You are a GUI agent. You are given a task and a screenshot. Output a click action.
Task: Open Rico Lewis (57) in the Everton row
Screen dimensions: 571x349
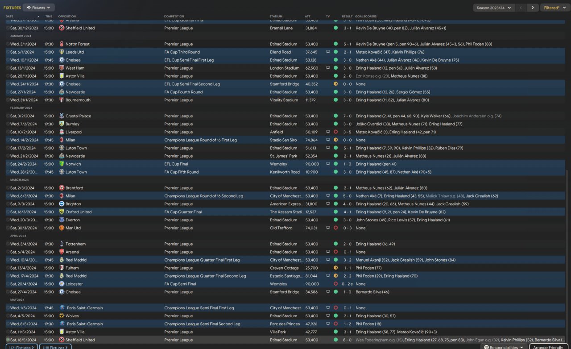401,220
